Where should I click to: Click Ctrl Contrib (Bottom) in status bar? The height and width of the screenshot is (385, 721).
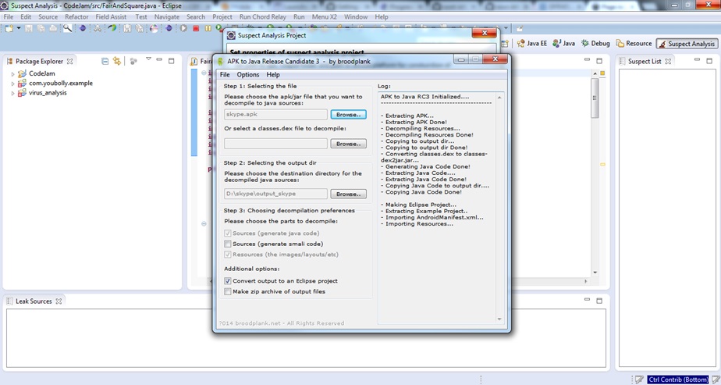(678, 380)
